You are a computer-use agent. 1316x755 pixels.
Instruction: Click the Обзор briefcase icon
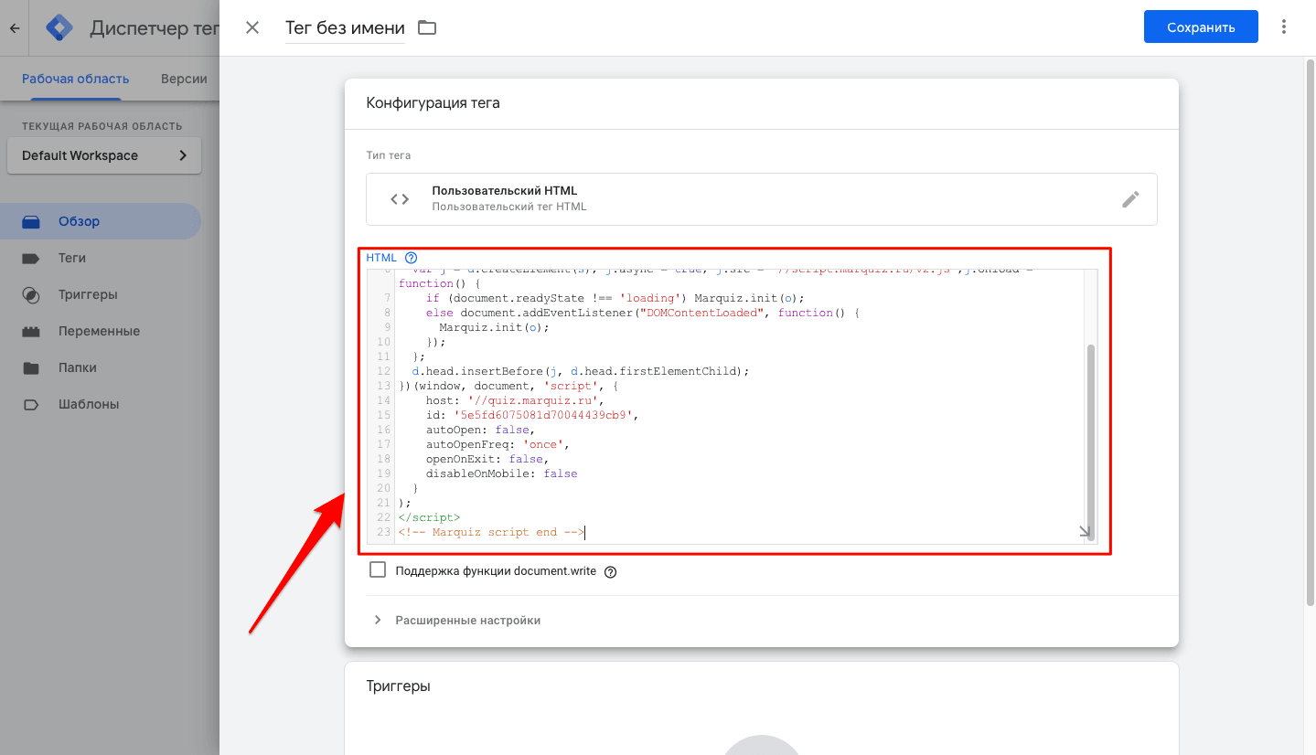pyautogui.click(x=31, y=221)
